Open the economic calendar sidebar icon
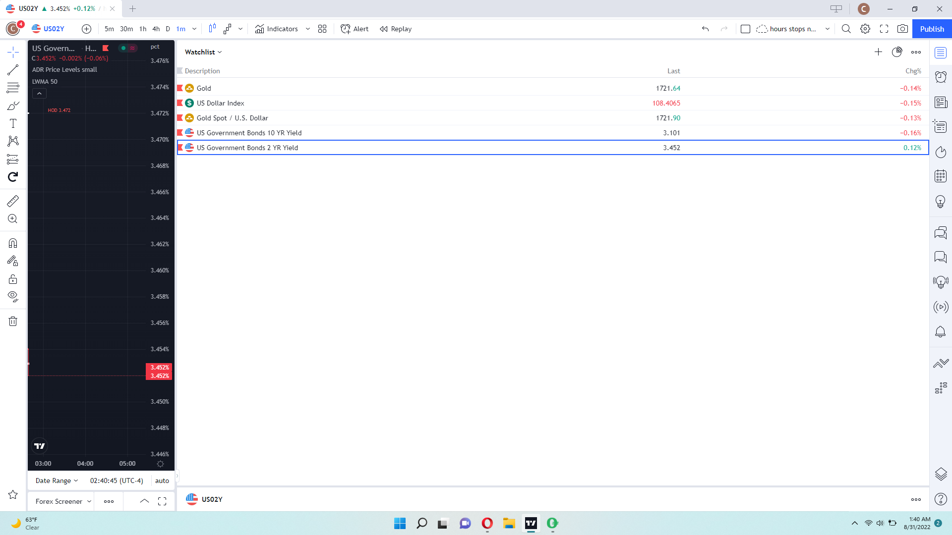 pyautogui.click(x=941, y=176)
